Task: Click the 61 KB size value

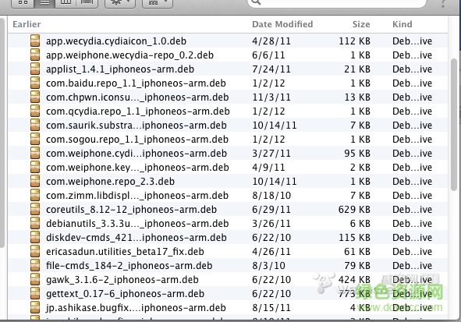Action: tap(357, 252)
